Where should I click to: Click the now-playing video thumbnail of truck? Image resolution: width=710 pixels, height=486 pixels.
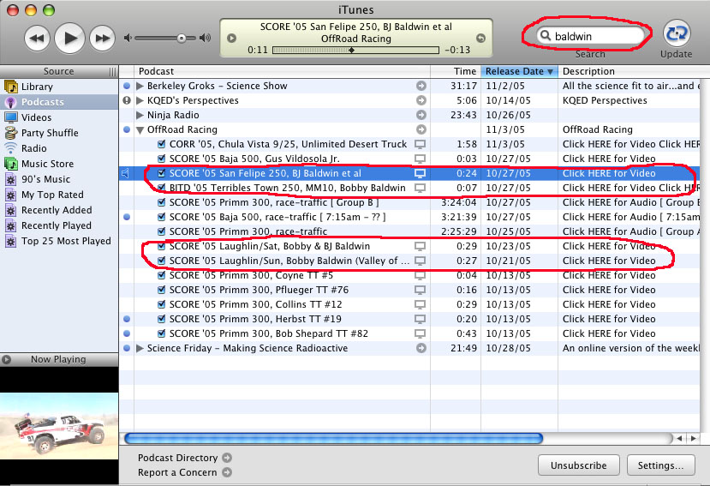point(59,426)
